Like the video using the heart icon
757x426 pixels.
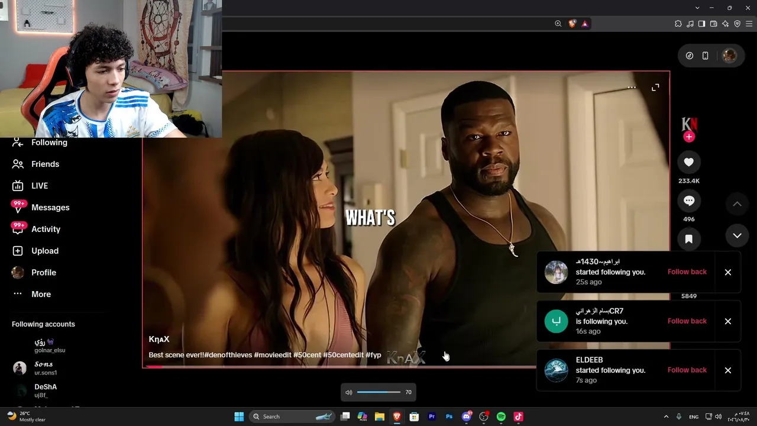(x=689, y=162)
